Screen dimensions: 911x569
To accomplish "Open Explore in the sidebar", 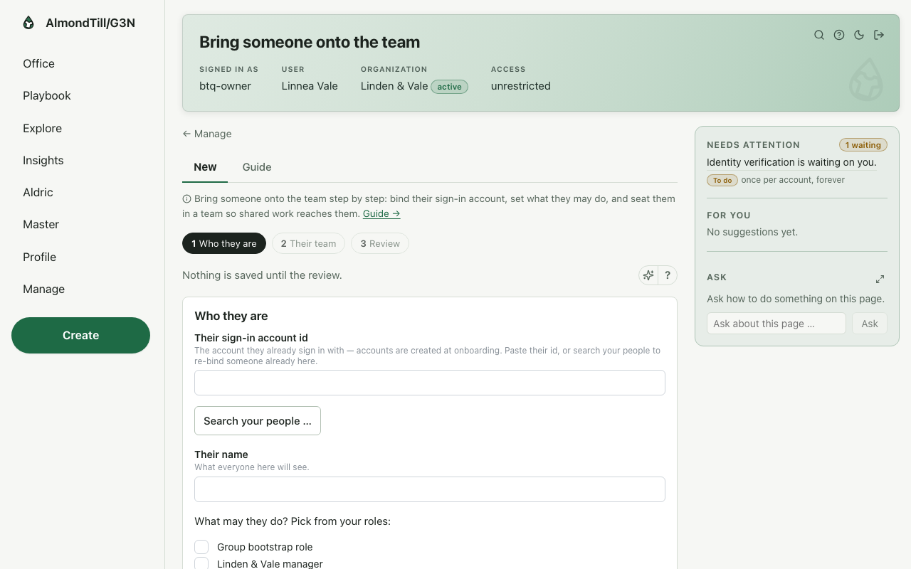I will (42, 128).
